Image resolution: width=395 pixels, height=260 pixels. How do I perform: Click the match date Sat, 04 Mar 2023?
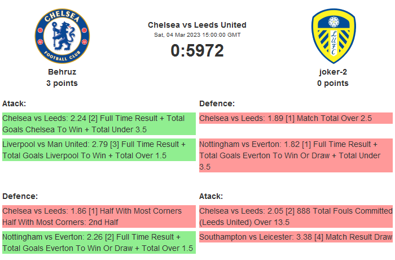point(197,34)
